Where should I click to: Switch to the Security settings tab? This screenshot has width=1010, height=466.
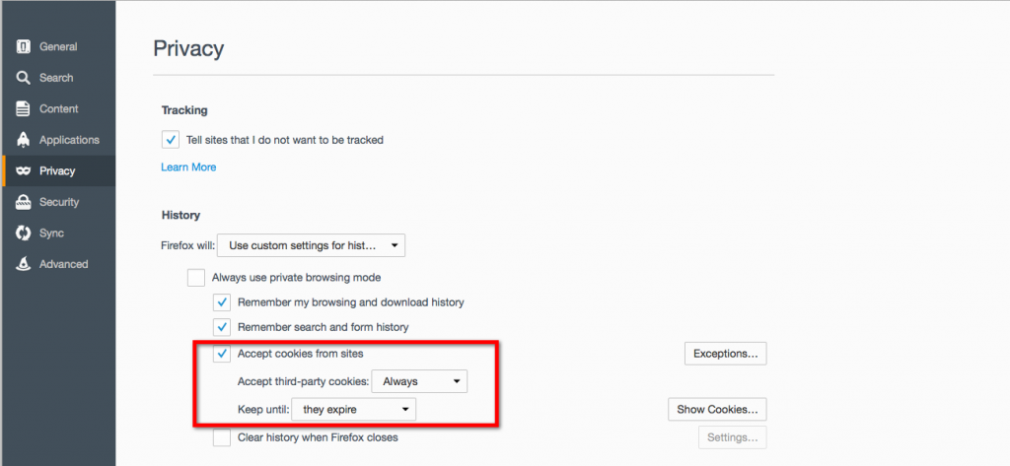coord(58,201)
